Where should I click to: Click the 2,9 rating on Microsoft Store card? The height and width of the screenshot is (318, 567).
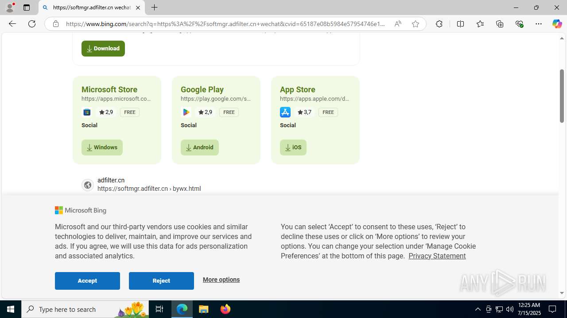(106, 112)
